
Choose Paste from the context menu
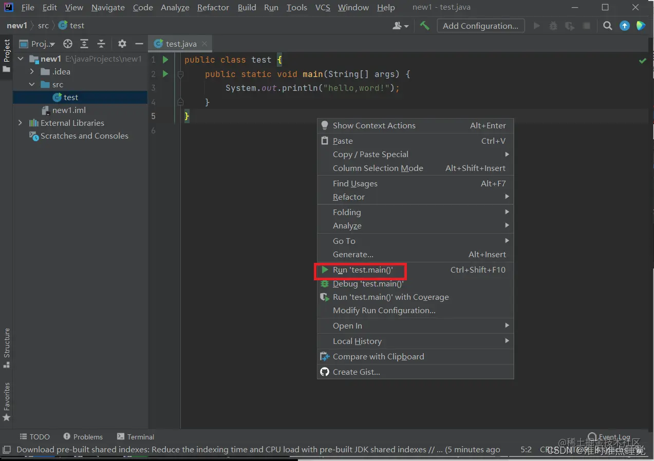click(416, 141)
